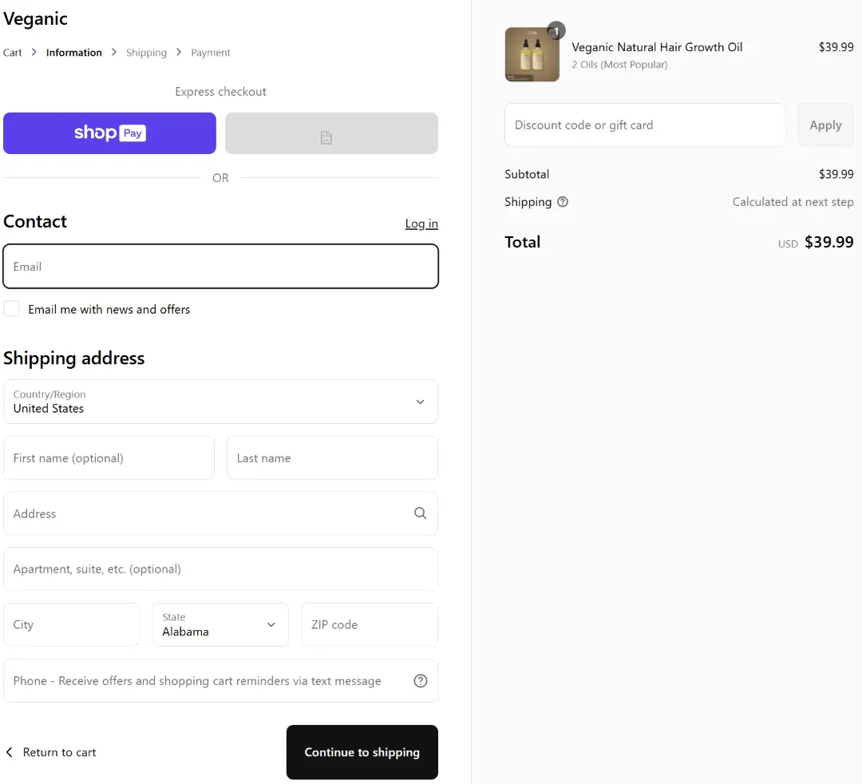This screenshot has height=784, width=862.
Task: Go to Cart breadcrumb step
Action: [13, 53]
